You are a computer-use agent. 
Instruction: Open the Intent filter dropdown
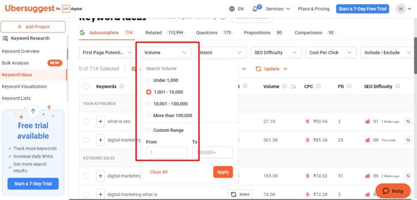[x=221, y=52]
